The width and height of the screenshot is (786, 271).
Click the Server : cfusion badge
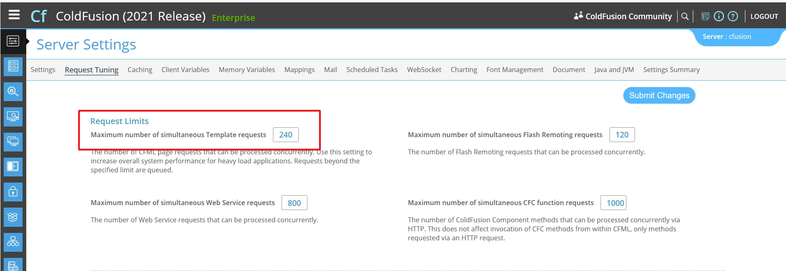[x=727, y=36]
